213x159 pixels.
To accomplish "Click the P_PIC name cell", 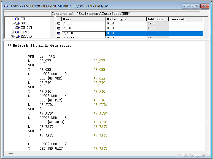I will click(x=84, y=28).
